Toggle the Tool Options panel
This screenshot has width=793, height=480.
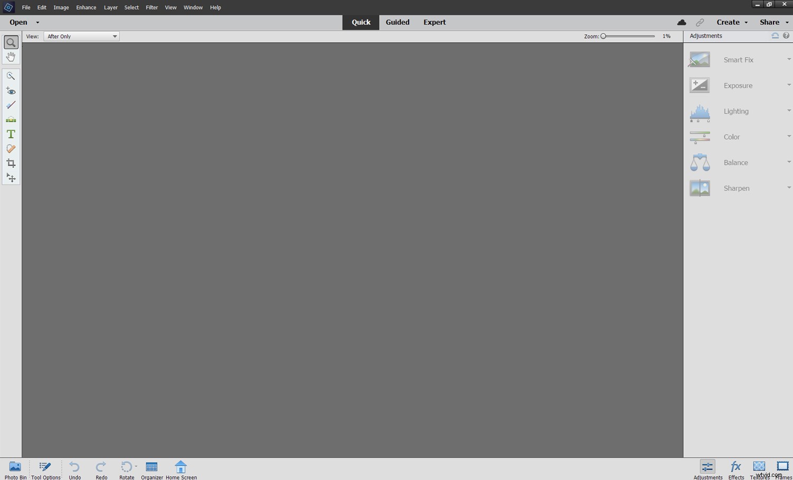45,469
